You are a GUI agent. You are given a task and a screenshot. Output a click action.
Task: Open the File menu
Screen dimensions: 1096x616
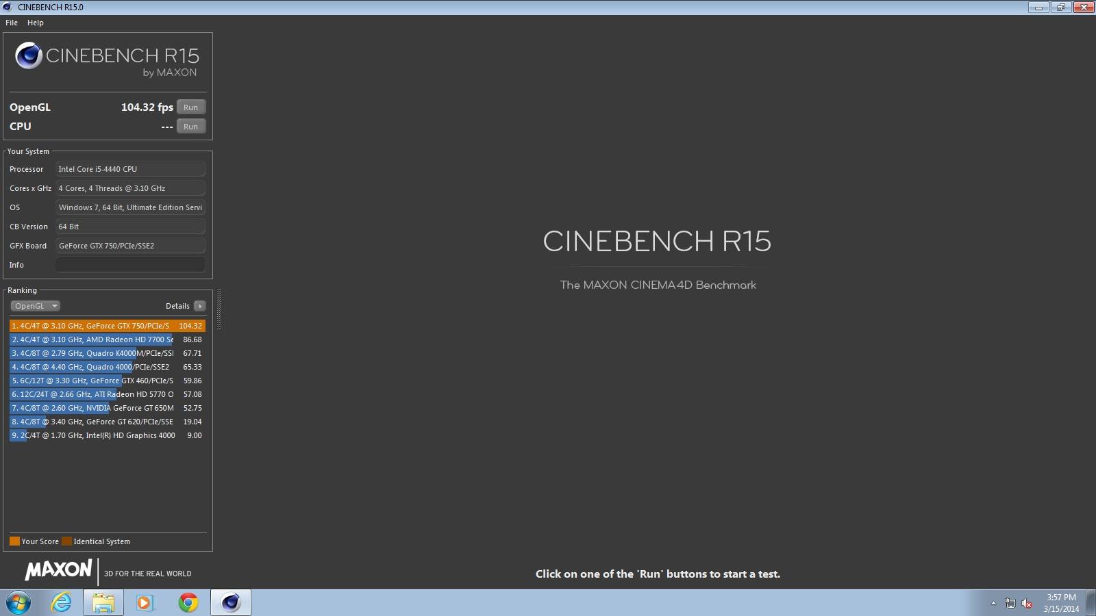(x=12, y=23)
